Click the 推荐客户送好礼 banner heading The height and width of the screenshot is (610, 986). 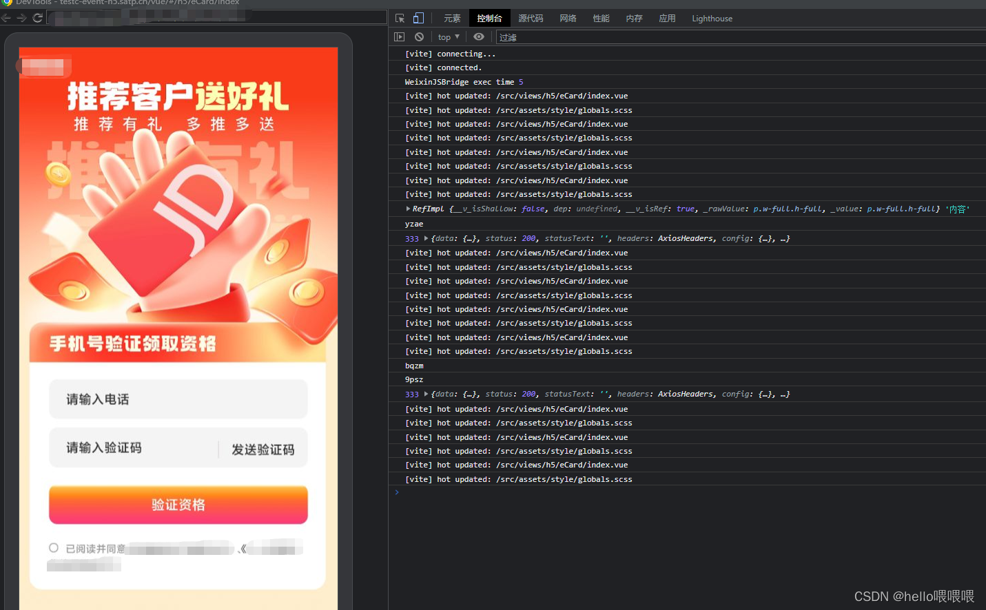coord(178,96)
